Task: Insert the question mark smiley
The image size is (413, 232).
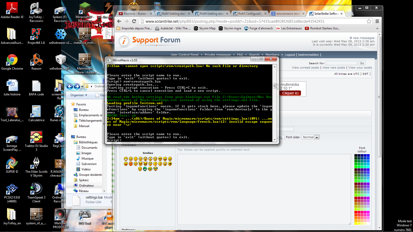Action: click(x=160, y=164)
